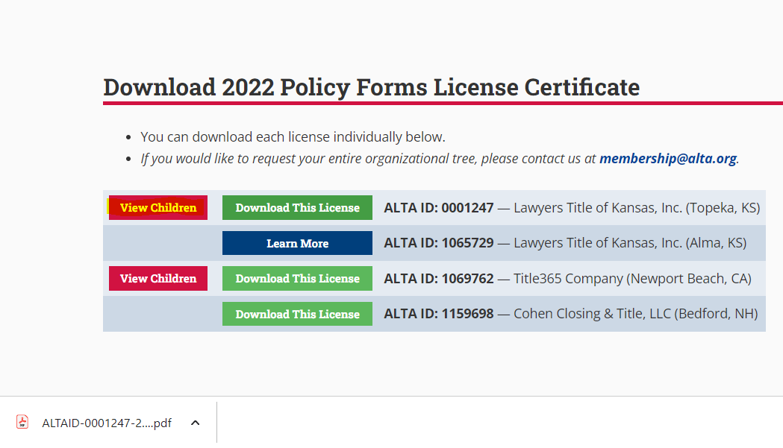The height and width of the screenshot is (448, 783).
Task: Download license for Title365 Company
Action: (297, 278)
